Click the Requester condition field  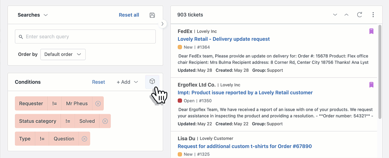pos(31,103)
